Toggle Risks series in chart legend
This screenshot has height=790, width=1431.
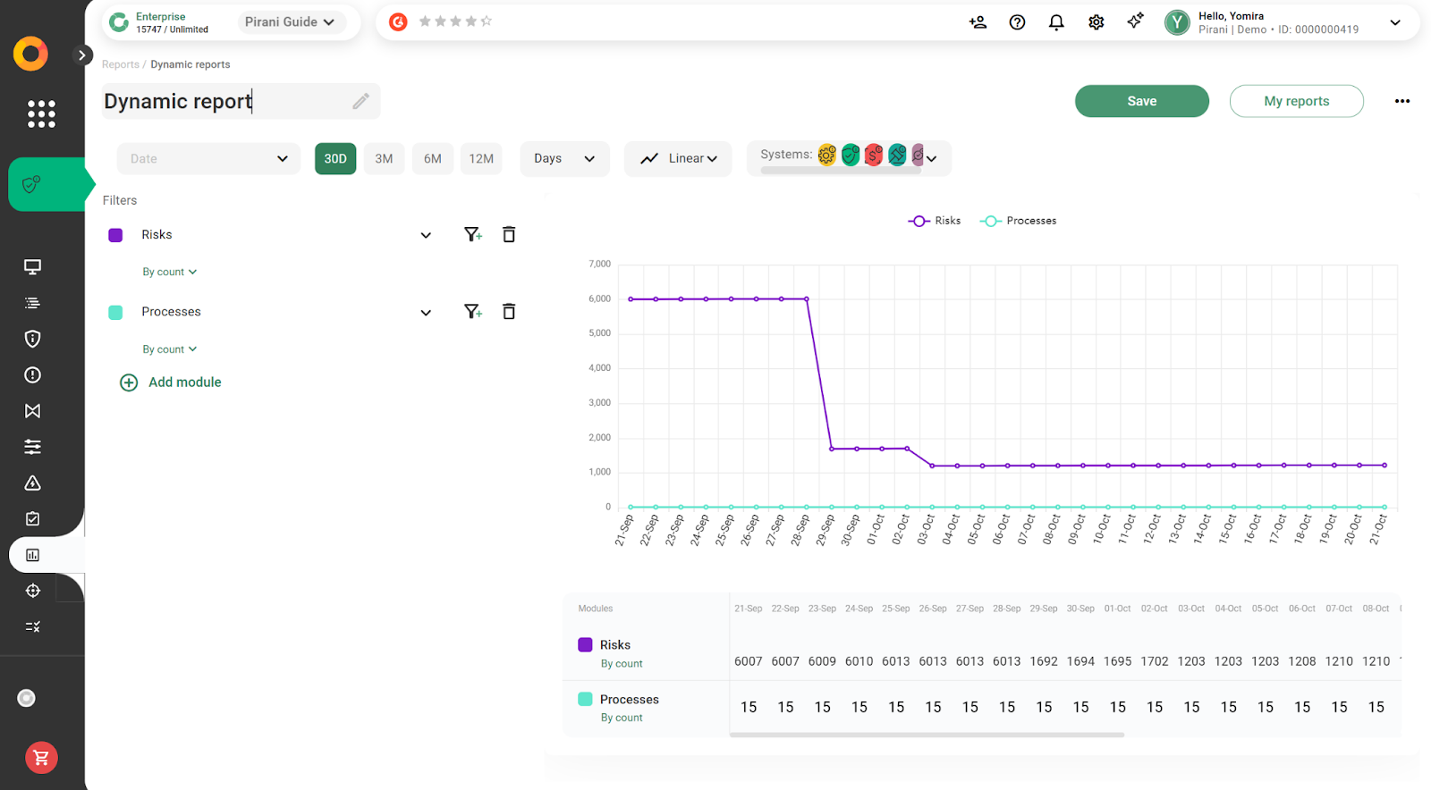point(935,221)
